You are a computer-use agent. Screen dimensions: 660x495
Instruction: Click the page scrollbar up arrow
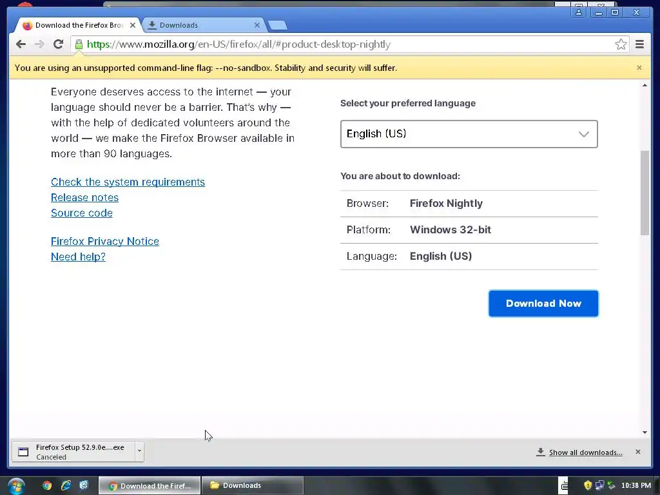645,86
